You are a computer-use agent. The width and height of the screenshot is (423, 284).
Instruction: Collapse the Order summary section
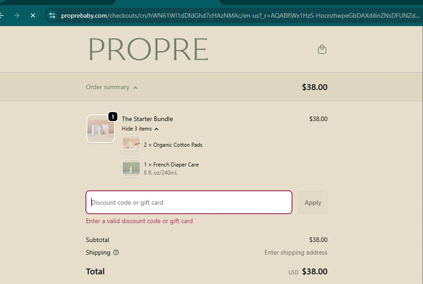tap(112, 87)
